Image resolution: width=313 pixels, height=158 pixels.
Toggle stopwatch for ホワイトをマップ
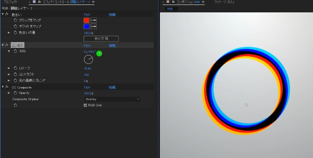[15, 26]
